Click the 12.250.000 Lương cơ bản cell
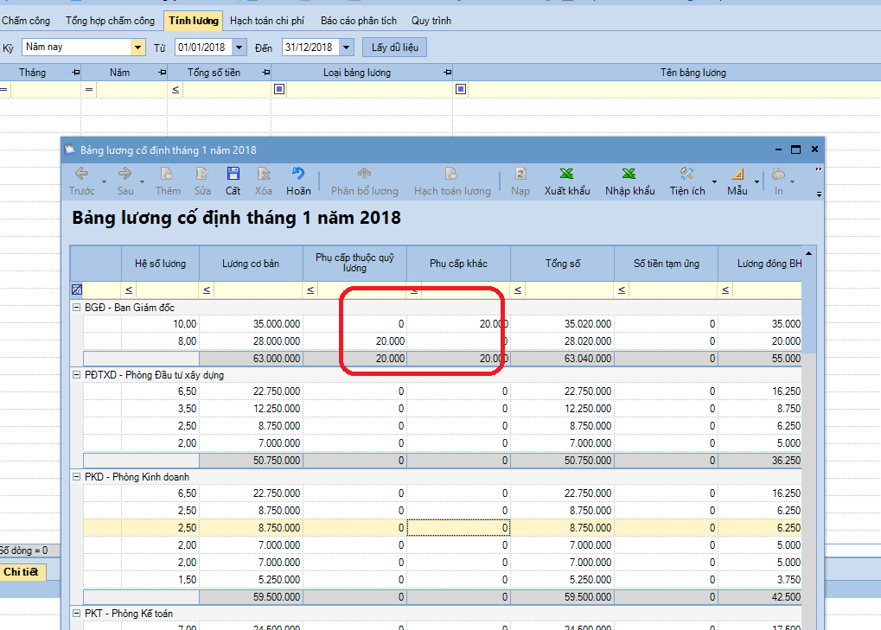 251,409
